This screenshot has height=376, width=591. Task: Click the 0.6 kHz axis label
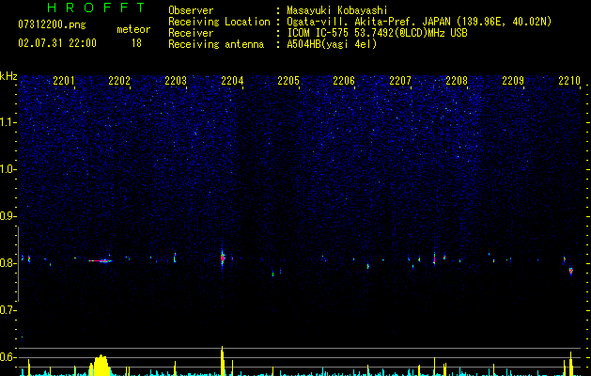8,357
